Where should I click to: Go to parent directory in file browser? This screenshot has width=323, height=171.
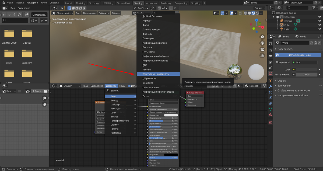[x=15, y=15]
